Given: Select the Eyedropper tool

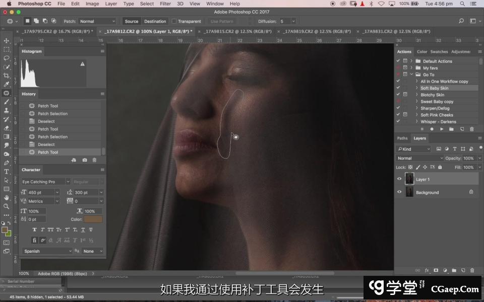Looking at the screenshot, I should [x=7, y=84].
